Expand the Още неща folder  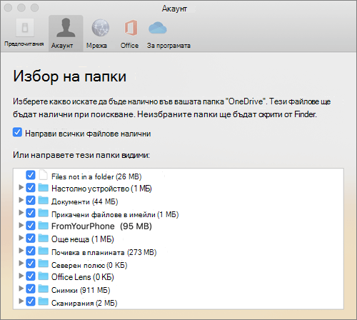[21, 238]
